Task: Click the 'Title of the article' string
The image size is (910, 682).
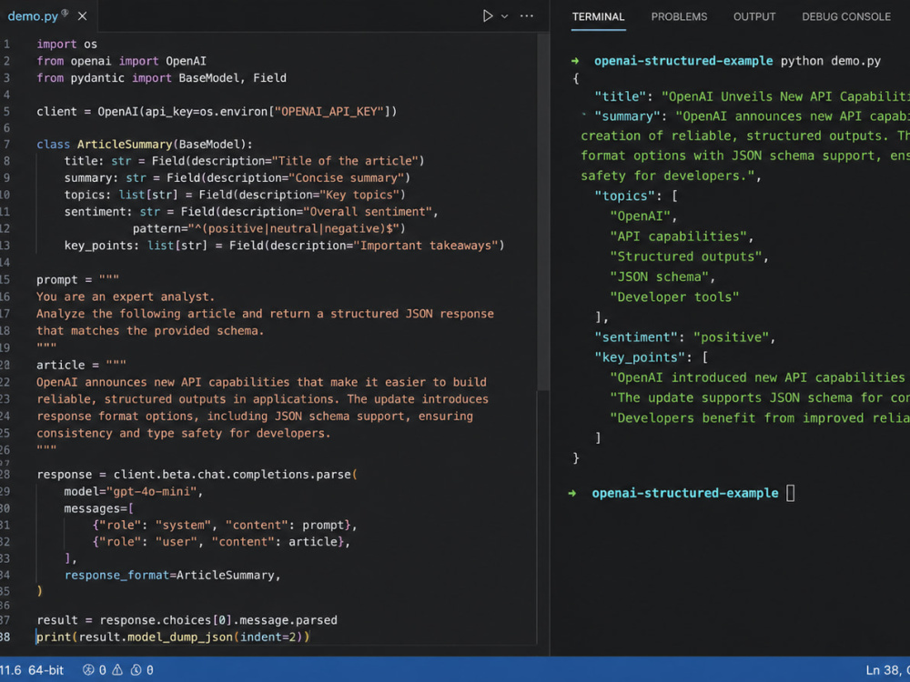Action: coord(345,161)
